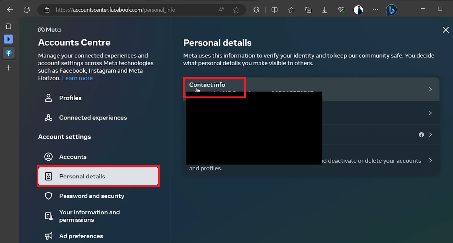This screenshot has height=243, width=453.
Task: Select Password and security
Action: click(91, 196)
